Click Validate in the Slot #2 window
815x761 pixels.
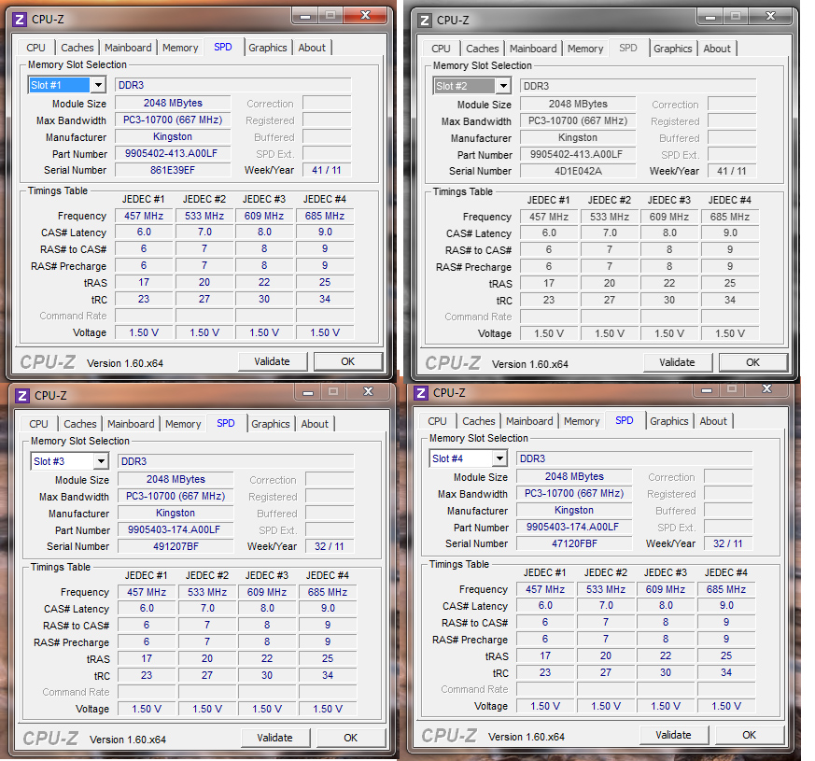[677, 363]
